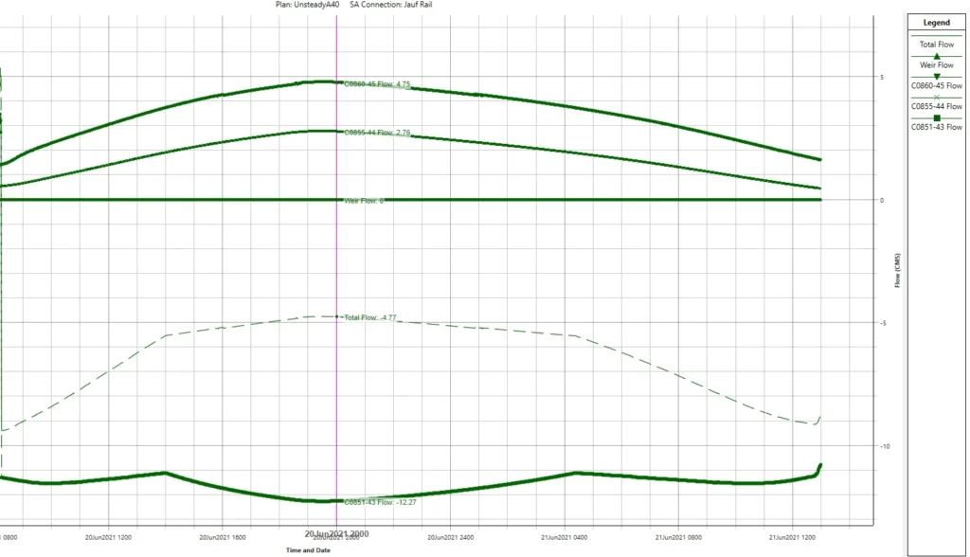Click the C0851-43 Flow square legend marker
Viewport: 970px width, 557px height.
(x=936, y=118)
